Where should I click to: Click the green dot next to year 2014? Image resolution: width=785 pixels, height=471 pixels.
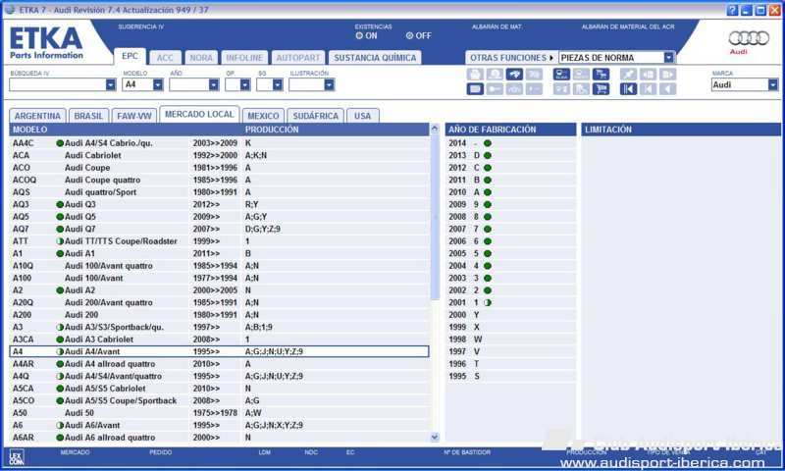pyautogui.click(x=487, y=143)
